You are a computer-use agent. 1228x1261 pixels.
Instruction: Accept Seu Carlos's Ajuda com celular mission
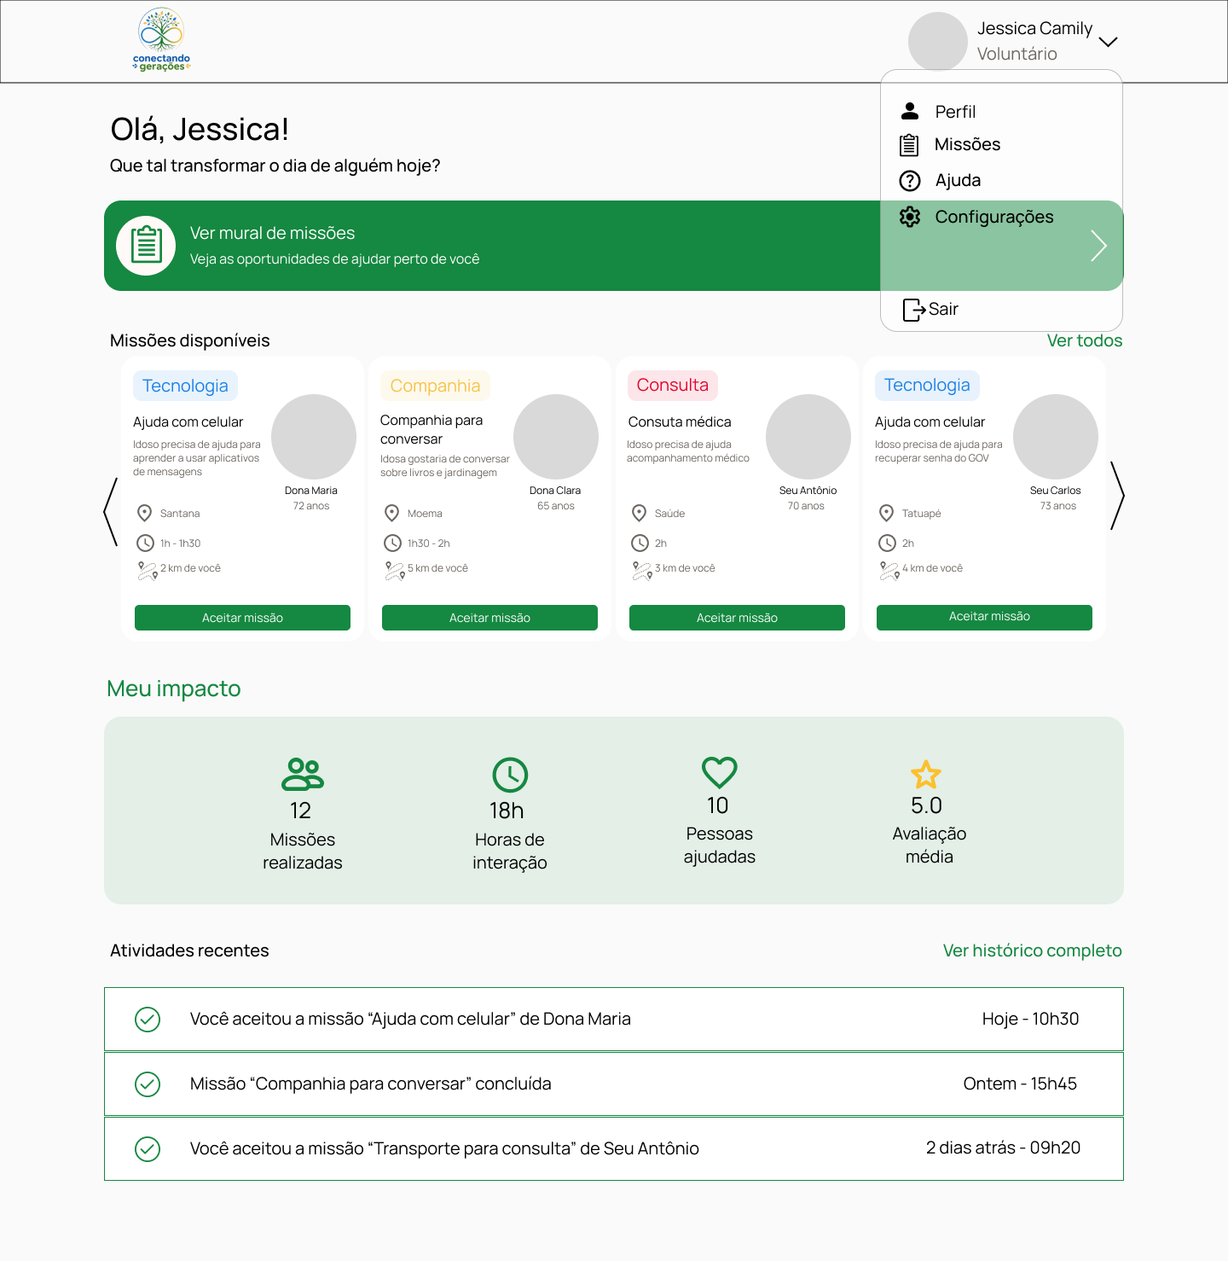click(984, 618)
